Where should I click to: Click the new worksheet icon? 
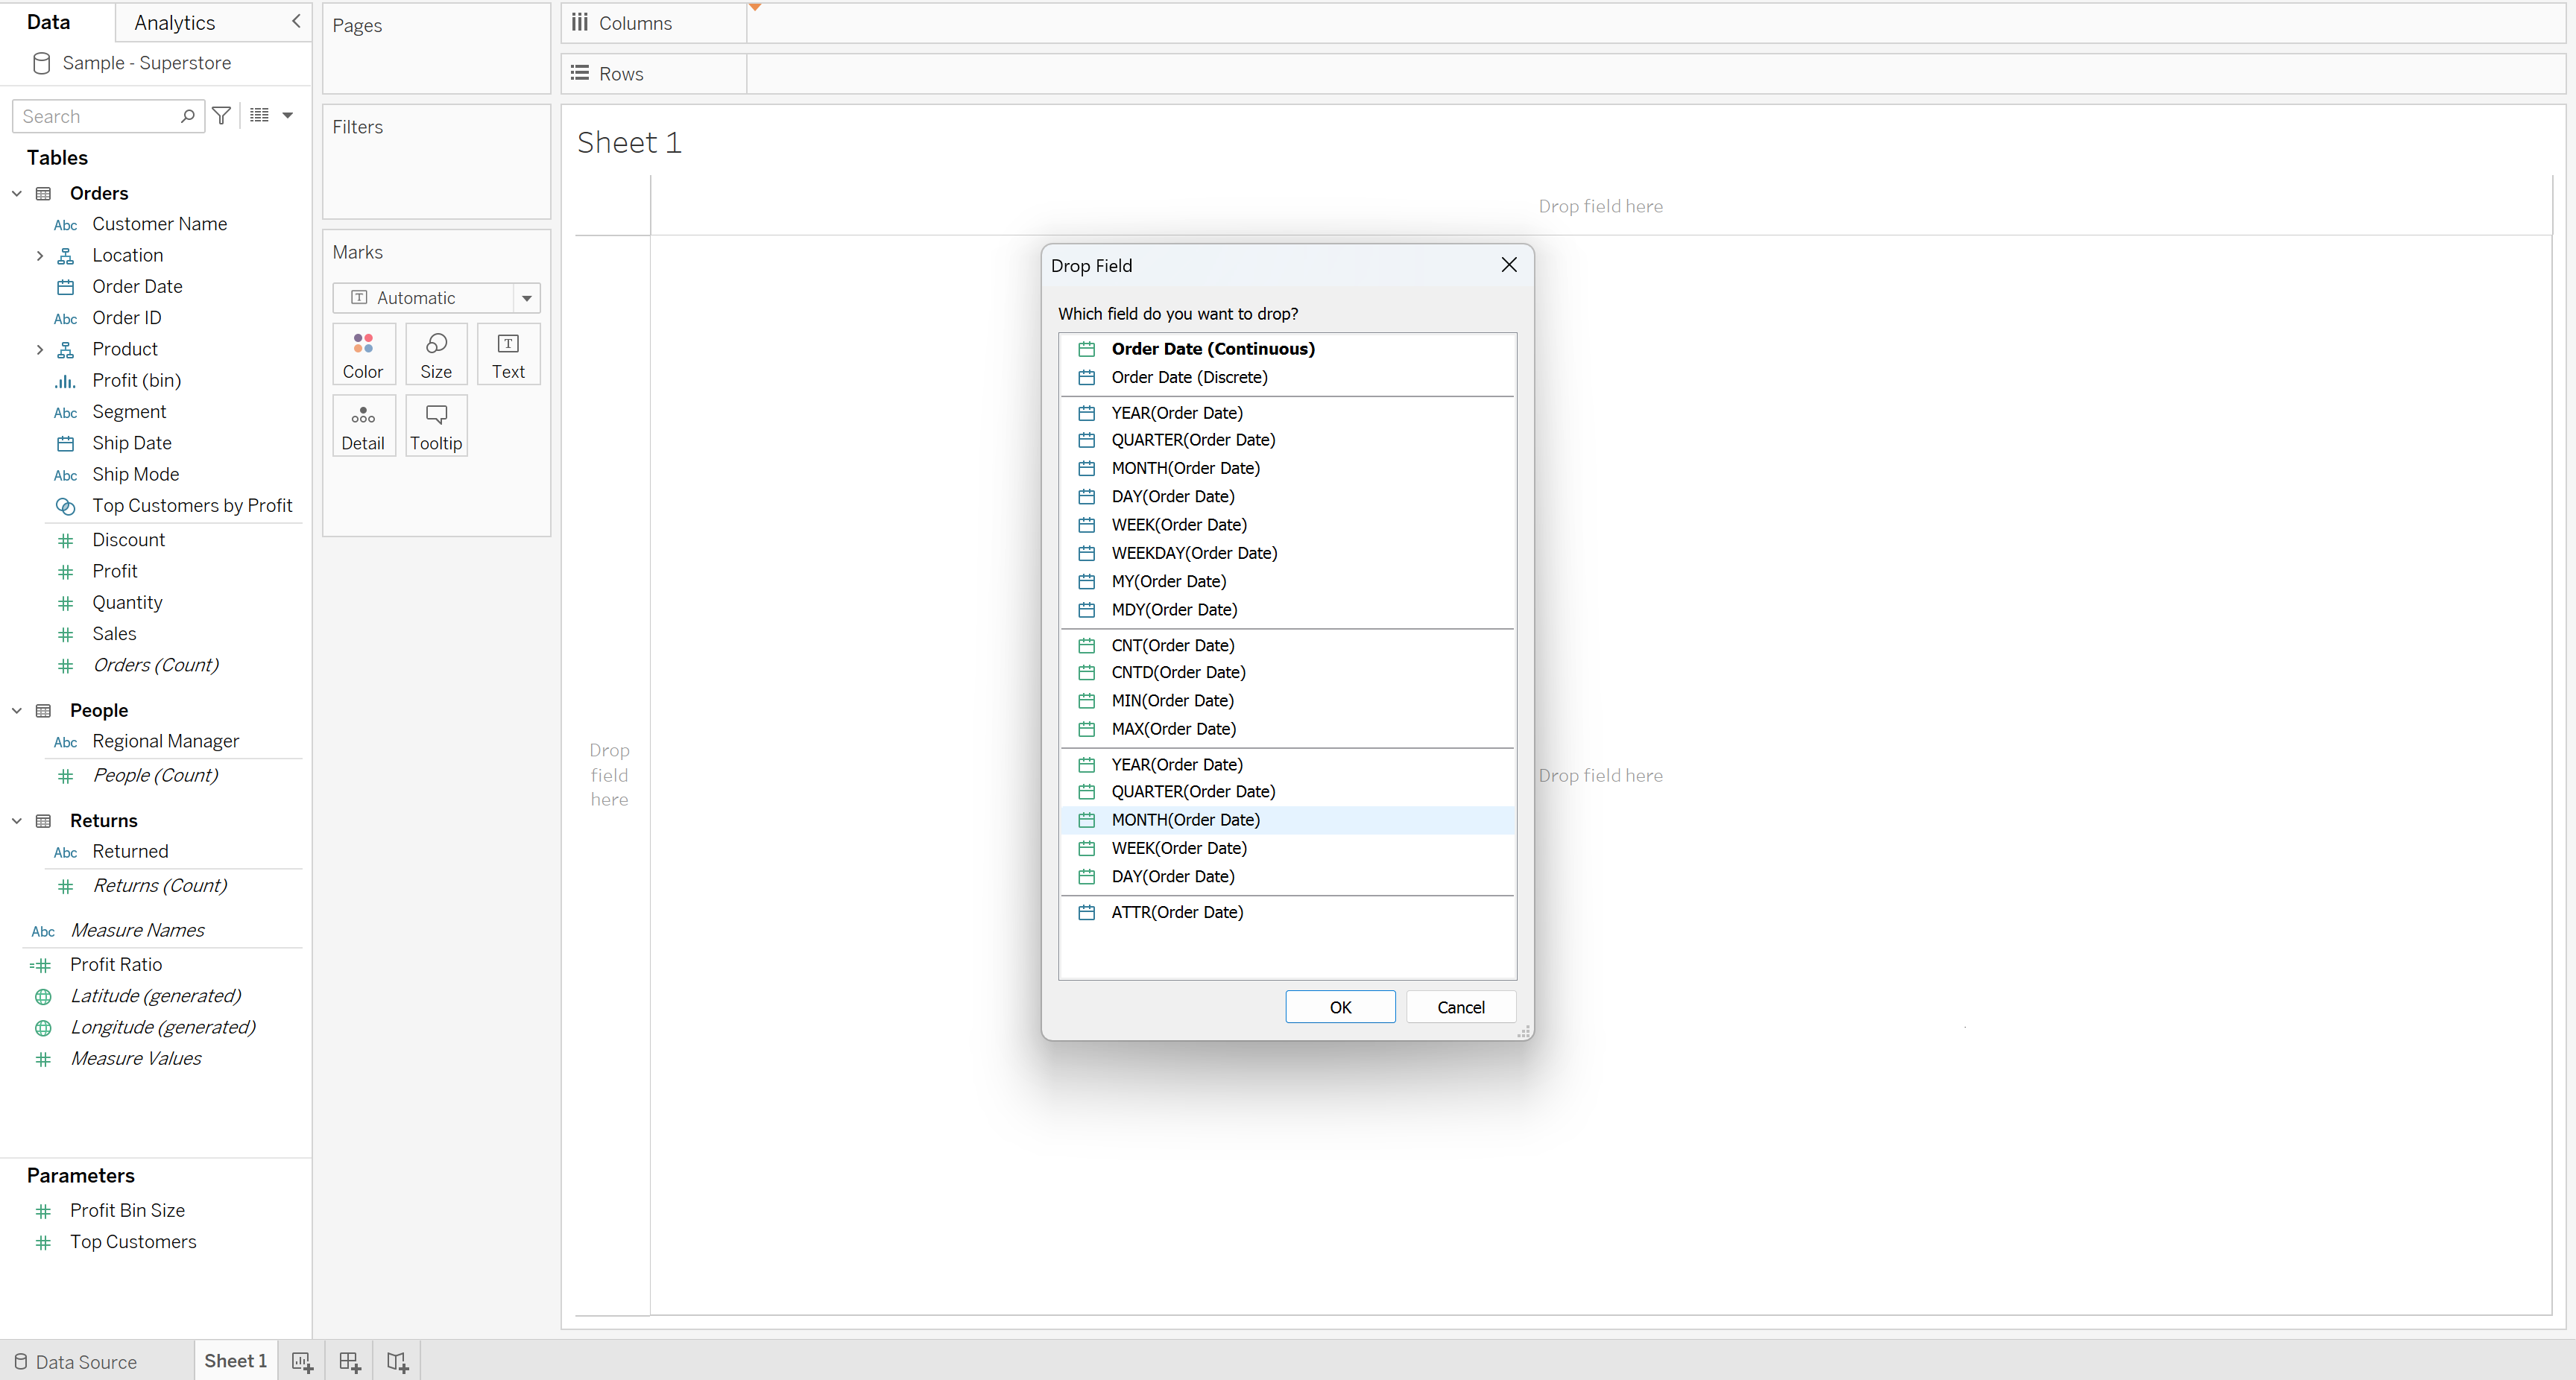(302, 1361)
